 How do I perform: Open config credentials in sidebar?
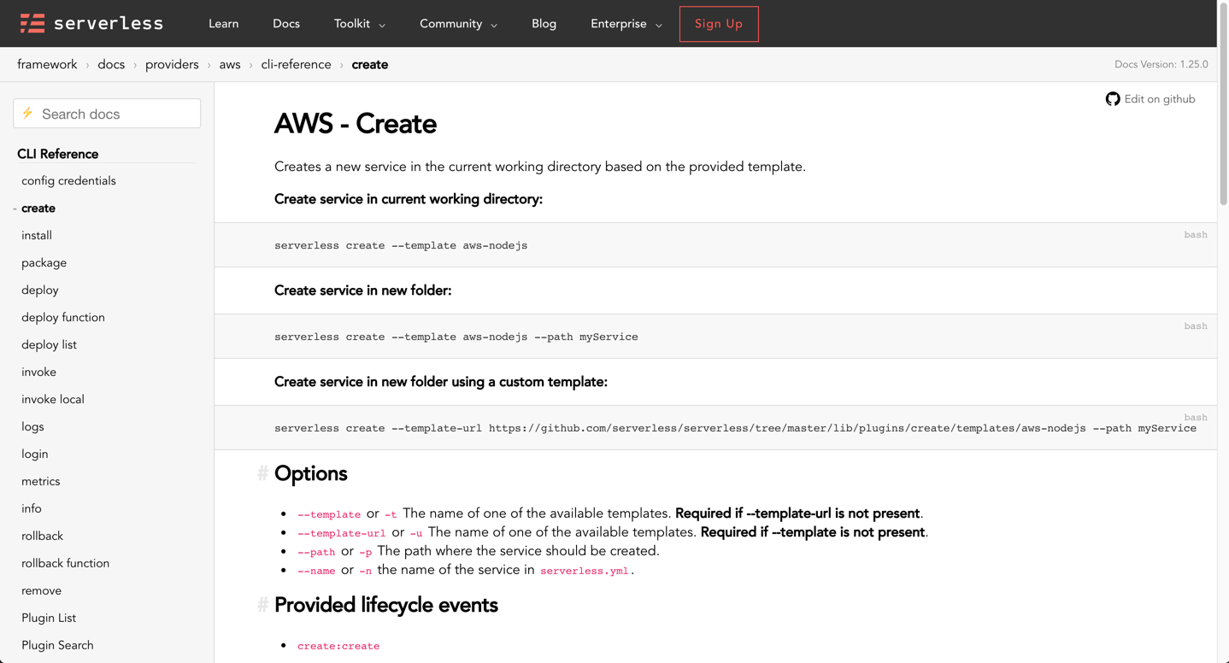click(68, 181)
